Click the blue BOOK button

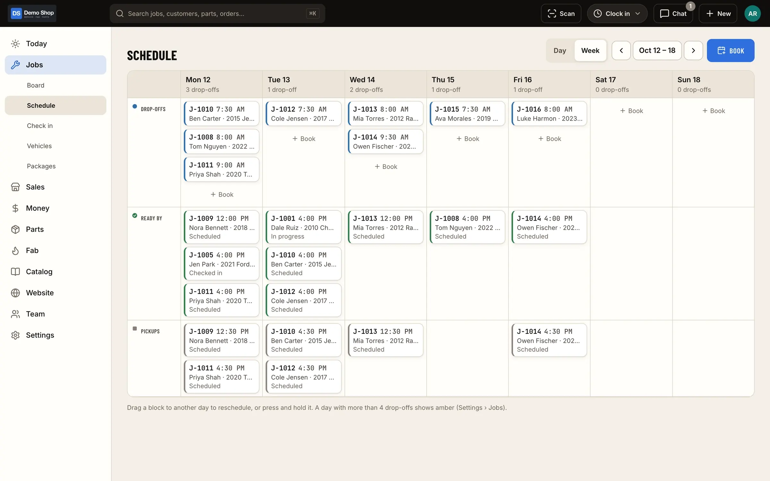tap(731, 50)
